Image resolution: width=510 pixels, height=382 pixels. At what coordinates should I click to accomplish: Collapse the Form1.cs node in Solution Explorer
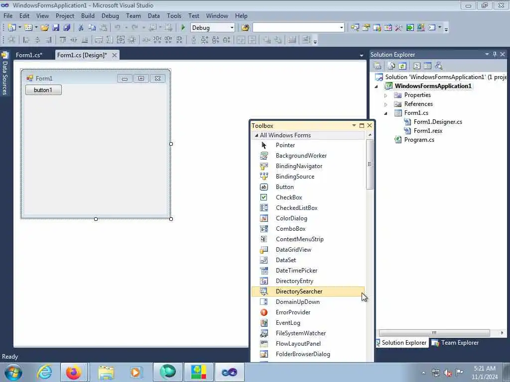(x=386, y=113)
